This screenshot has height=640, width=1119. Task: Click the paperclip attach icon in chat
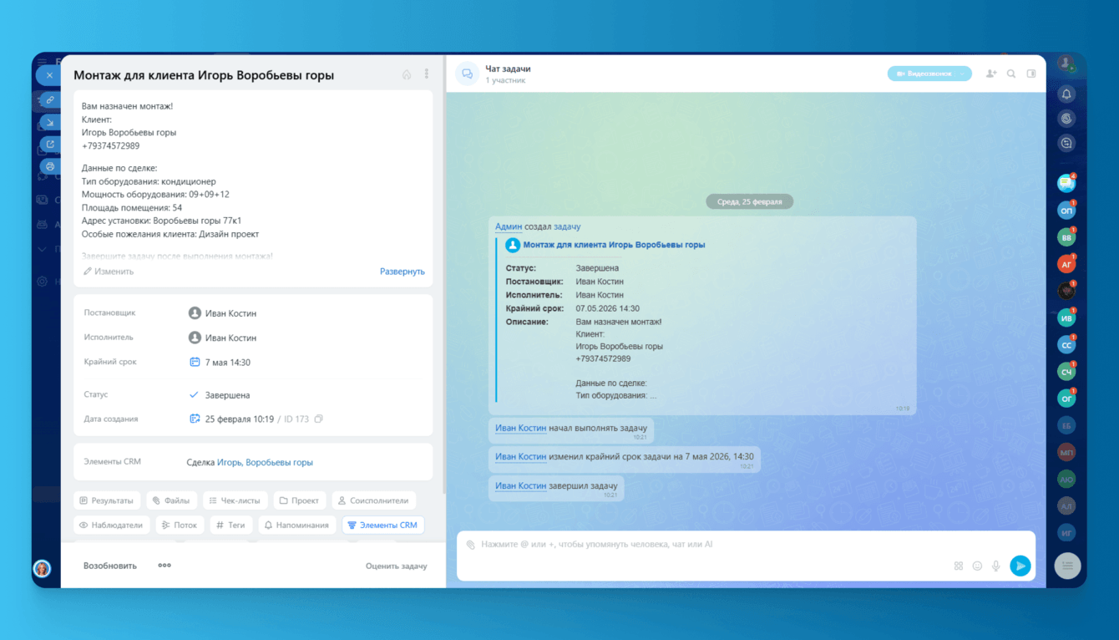tap(470, 545)
